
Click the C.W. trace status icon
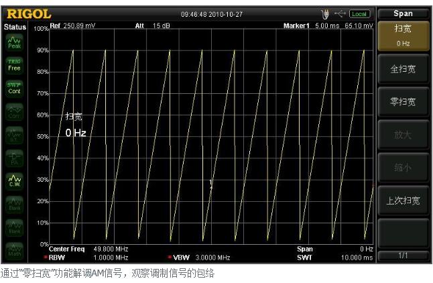pyautogui.click(x=14, y=181)
